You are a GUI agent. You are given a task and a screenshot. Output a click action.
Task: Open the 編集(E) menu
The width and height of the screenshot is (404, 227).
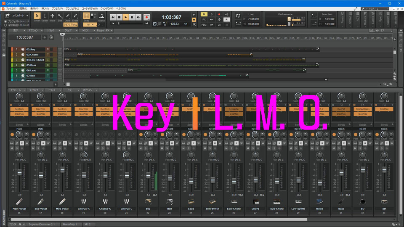(x=24, y=8)
